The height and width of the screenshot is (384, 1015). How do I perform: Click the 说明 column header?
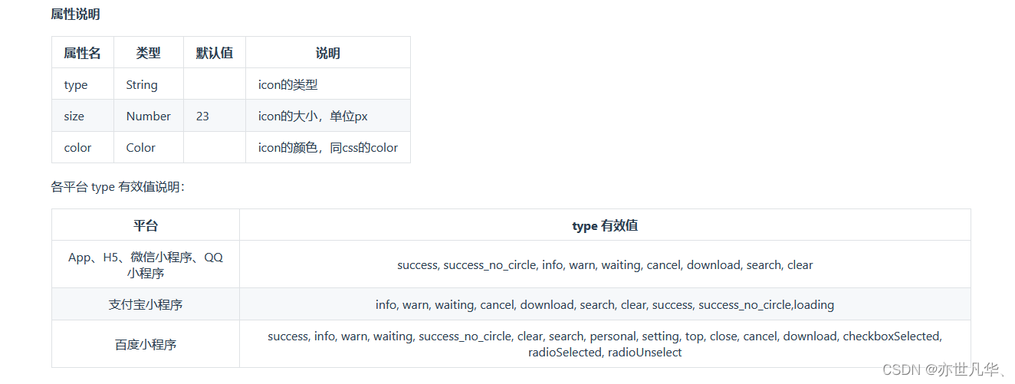(327, 53)
